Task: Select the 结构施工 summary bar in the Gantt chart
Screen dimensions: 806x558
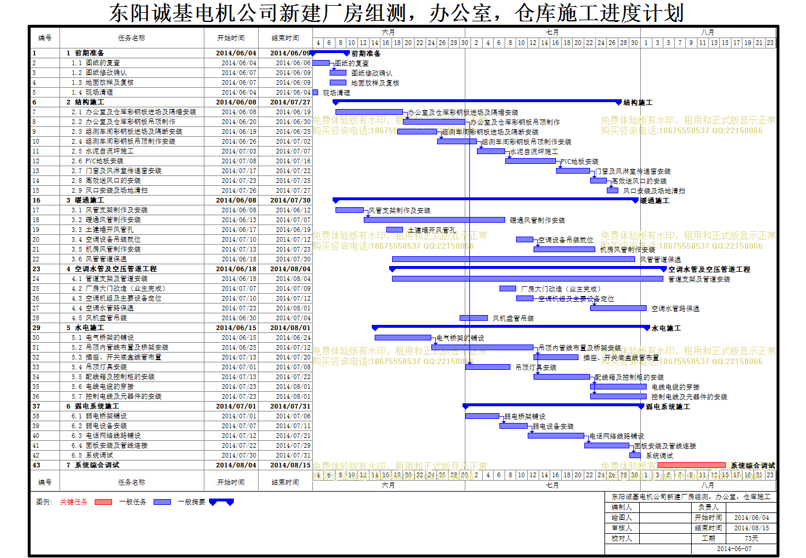Action: click(477, 102)
